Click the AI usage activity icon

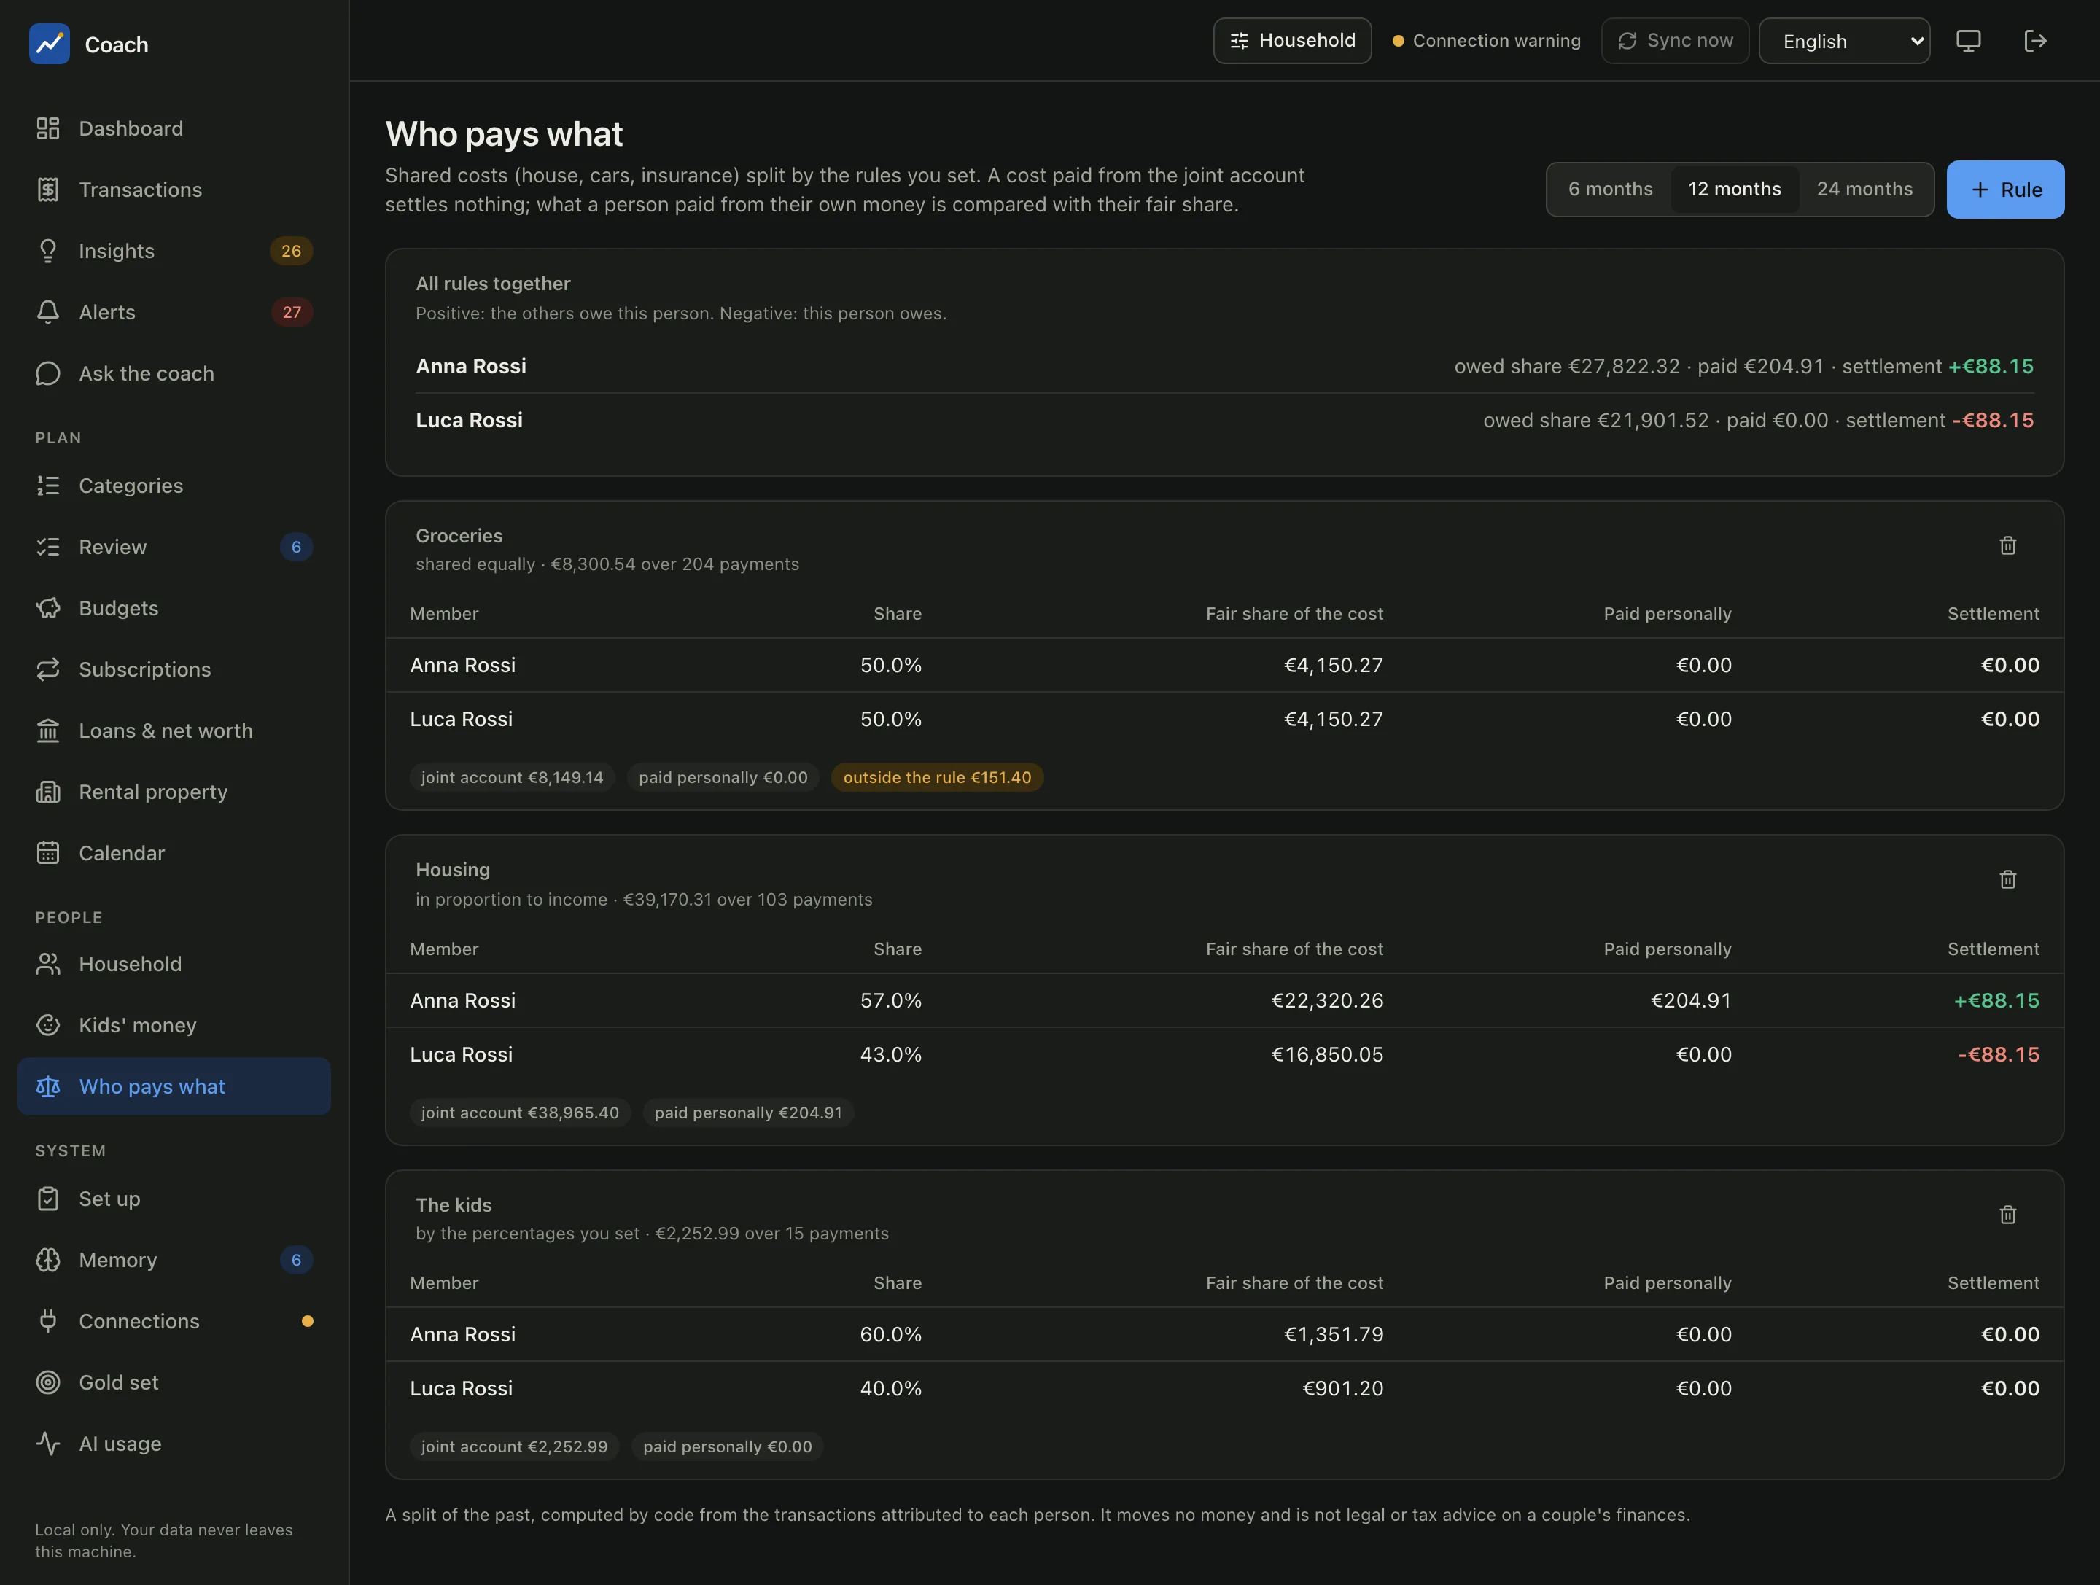48,1444
